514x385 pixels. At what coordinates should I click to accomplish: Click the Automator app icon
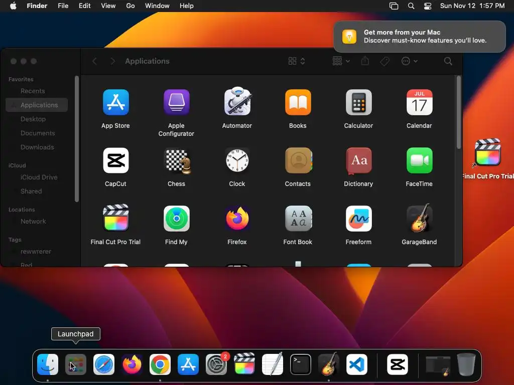pos(237,101)
